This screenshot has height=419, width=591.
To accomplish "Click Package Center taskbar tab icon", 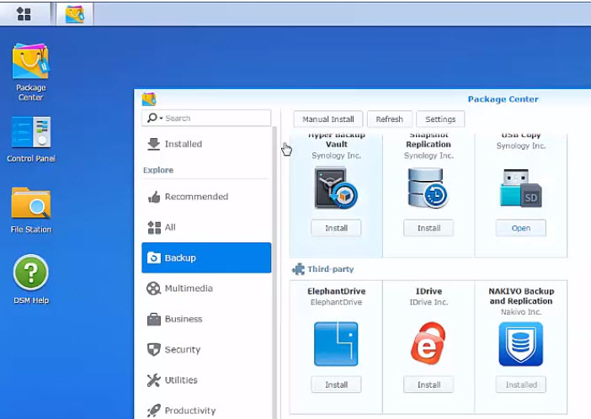I will pos(75,14).
